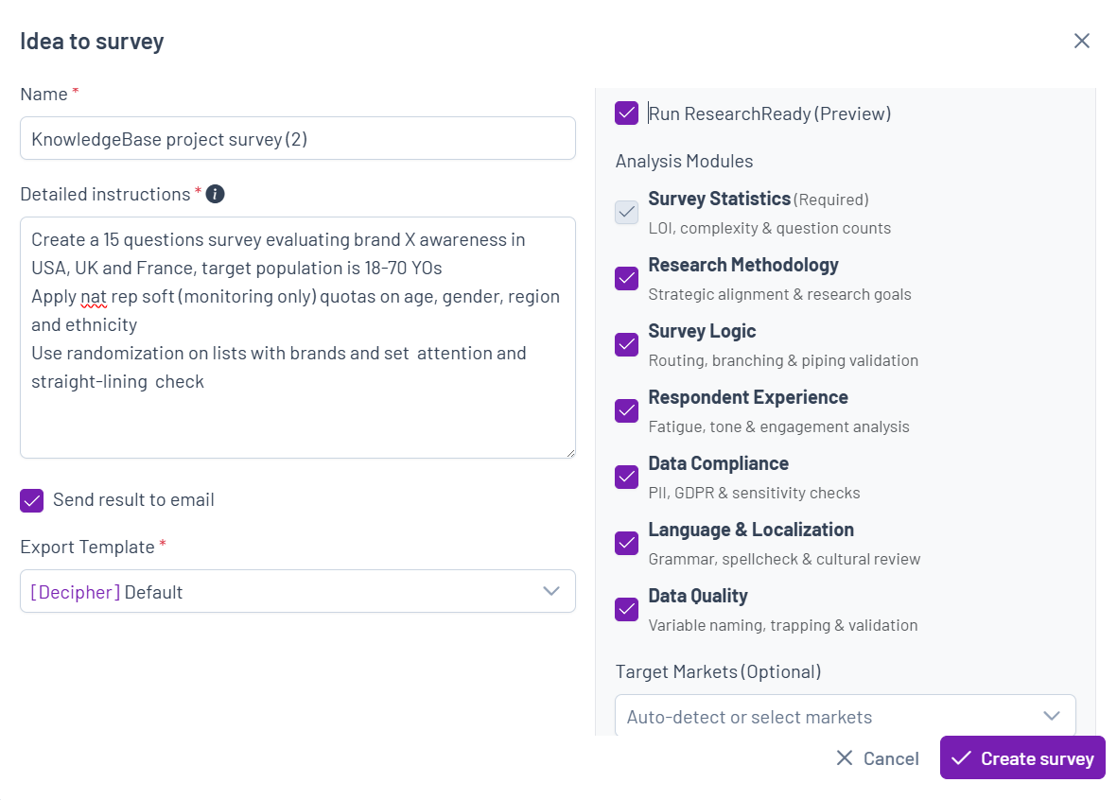This screenshot has width=1117, height=800.
Task: Grab the textarea resize handle corner
Action: click(570, 452)
